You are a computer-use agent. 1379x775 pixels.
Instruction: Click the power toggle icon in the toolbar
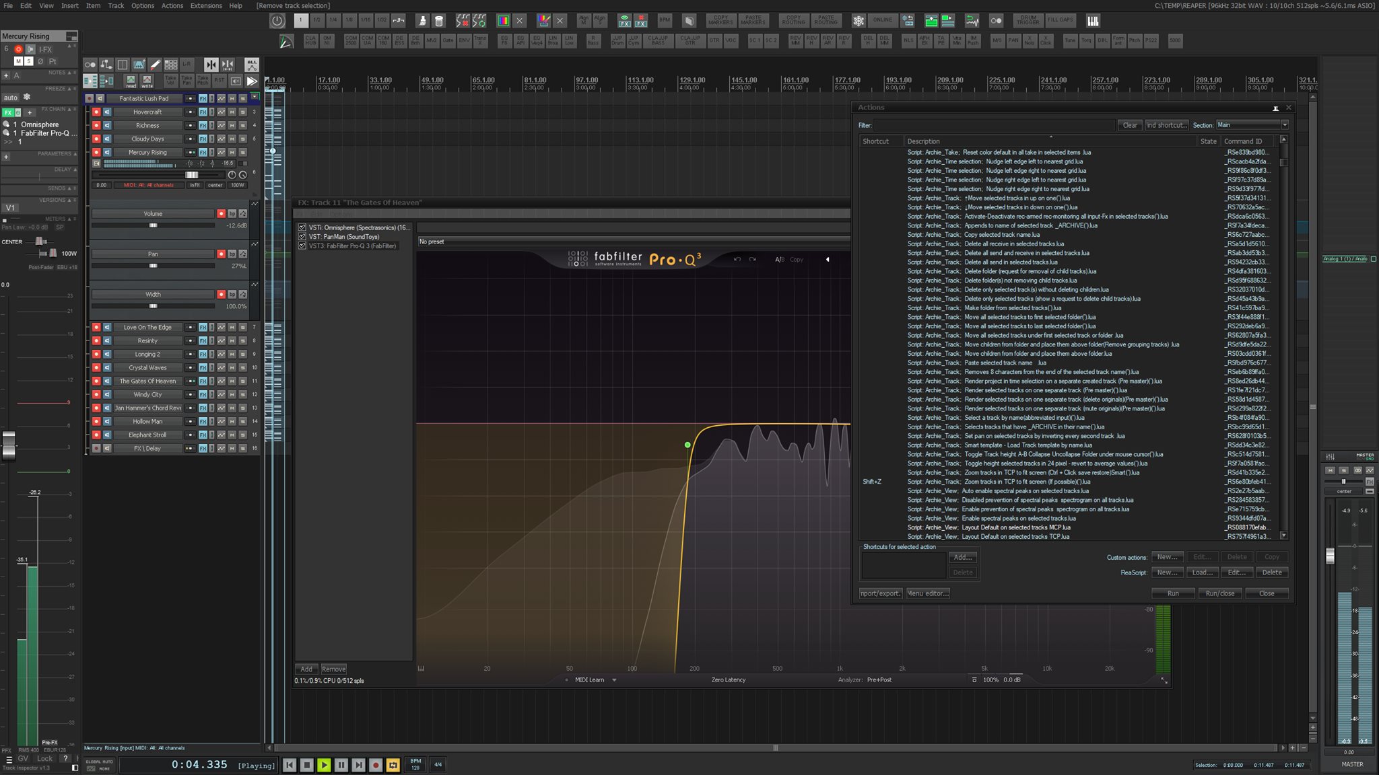(x=277, y=21)
